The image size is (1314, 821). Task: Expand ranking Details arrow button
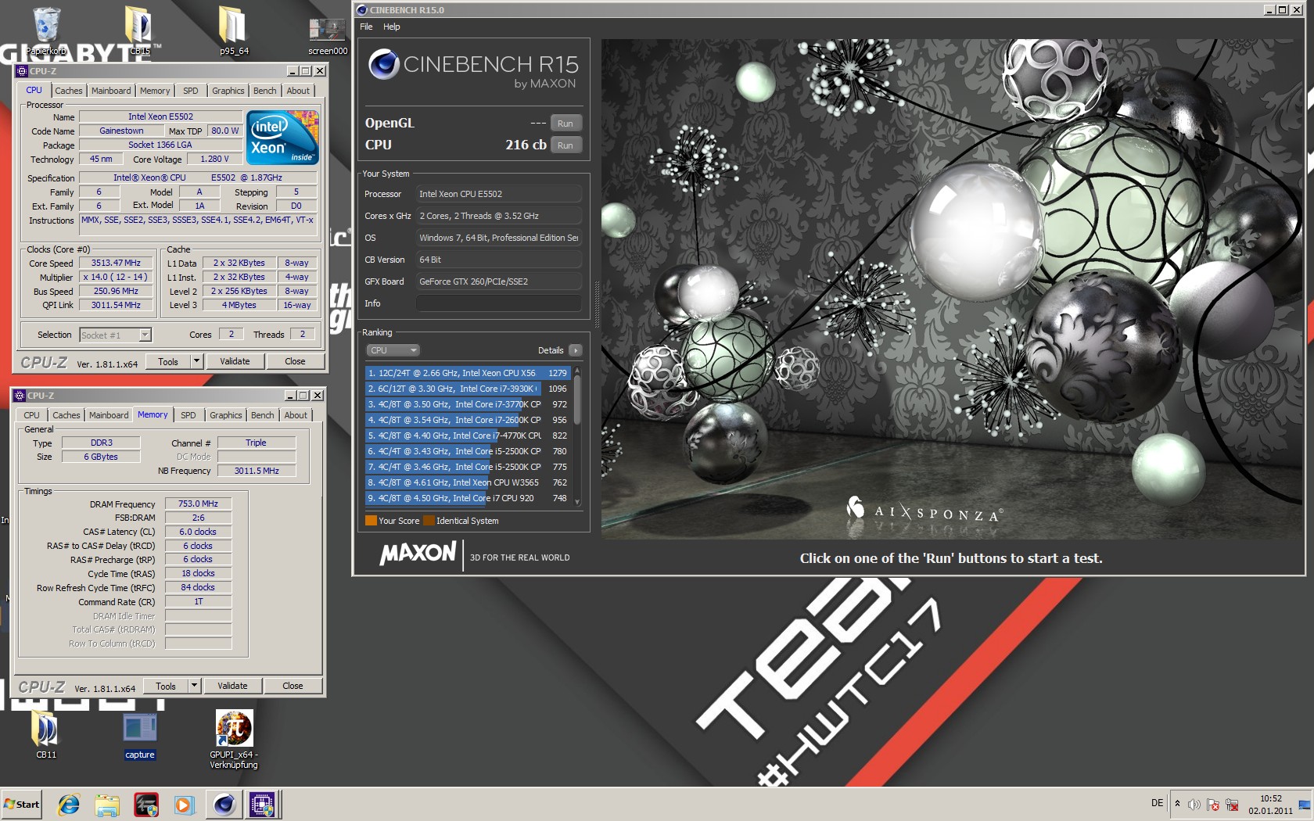[575, 350]
